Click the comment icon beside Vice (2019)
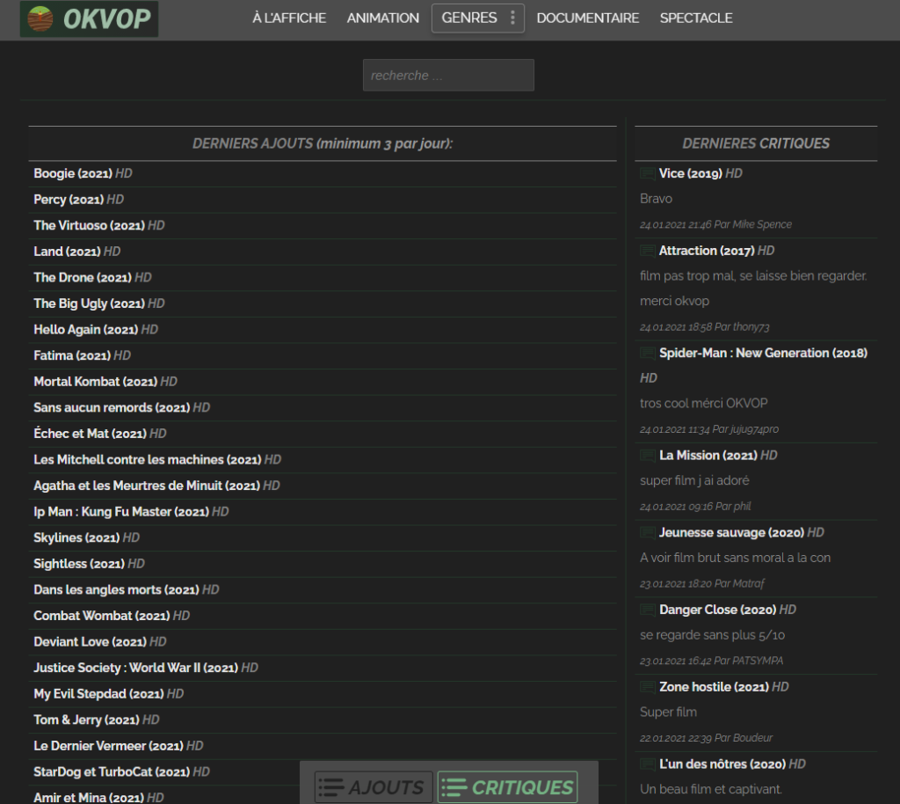This screenshot has width=900, height=804. click(648, 173)
